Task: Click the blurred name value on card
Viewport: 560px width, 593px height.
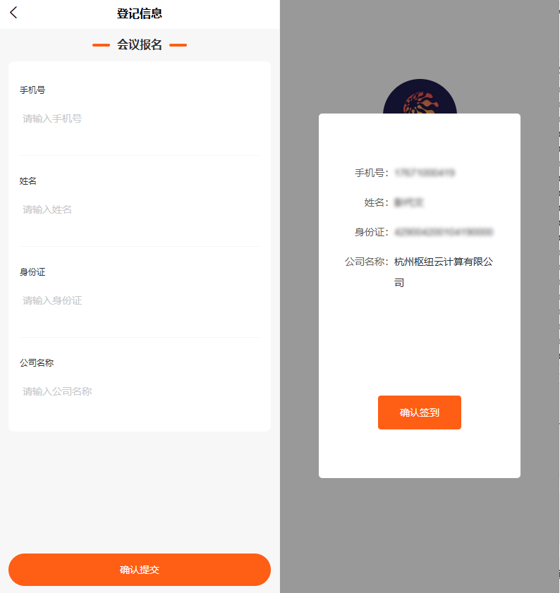Action: coord(409,202)
